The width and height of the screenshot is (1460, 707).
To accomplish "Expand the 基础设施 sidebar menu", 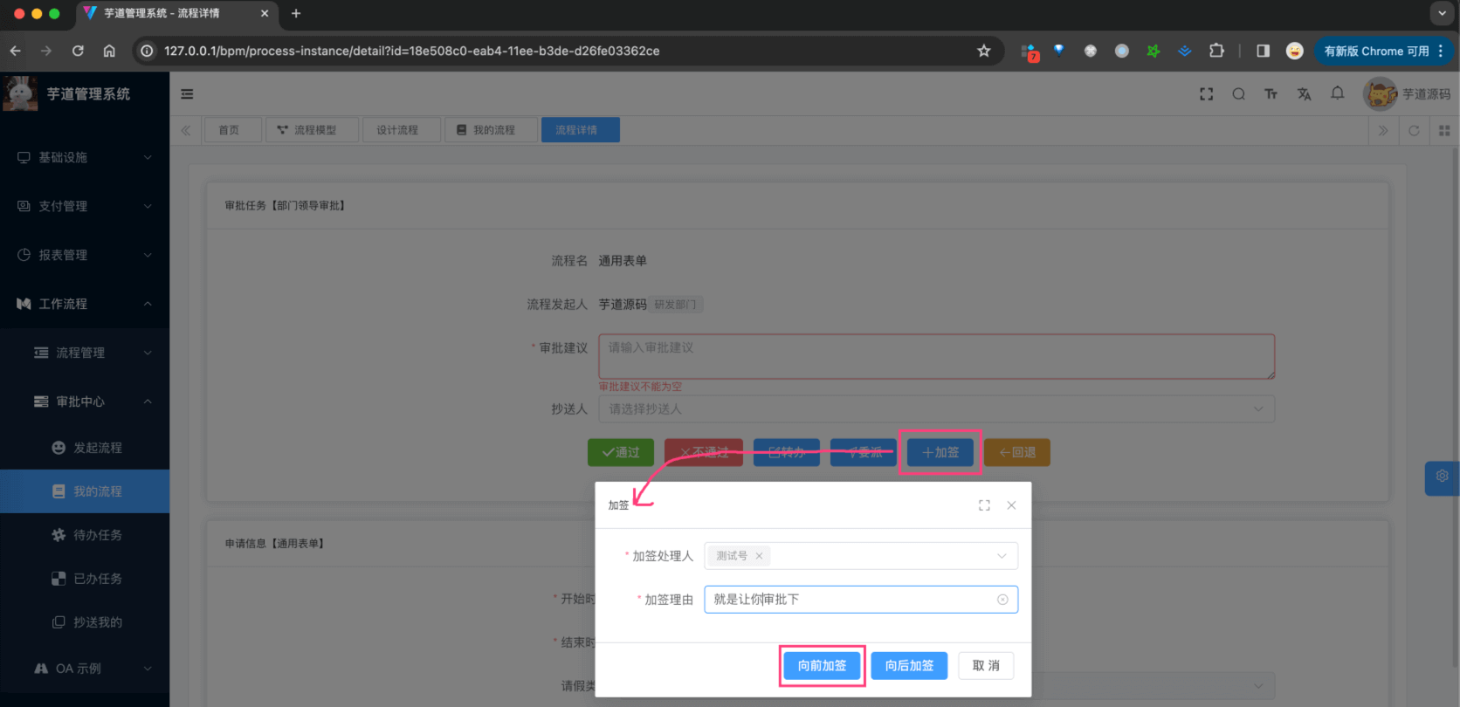I will coord(85,157).
